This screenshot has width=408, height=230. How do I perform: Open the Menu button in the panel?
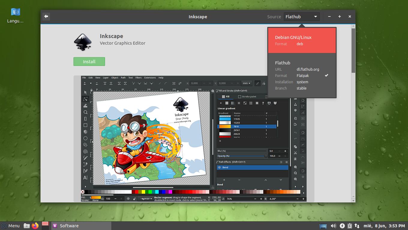(10, 226)
